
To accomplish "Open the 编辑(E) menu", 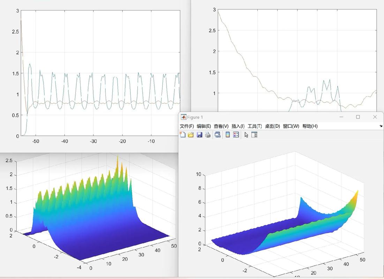I will point(204,126).
